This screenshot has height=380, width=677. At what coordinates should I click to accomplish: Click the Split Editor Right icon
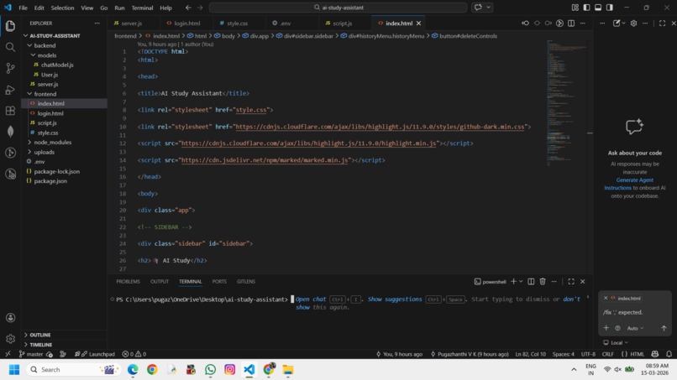pyautogui.click(x=571, y=23)
